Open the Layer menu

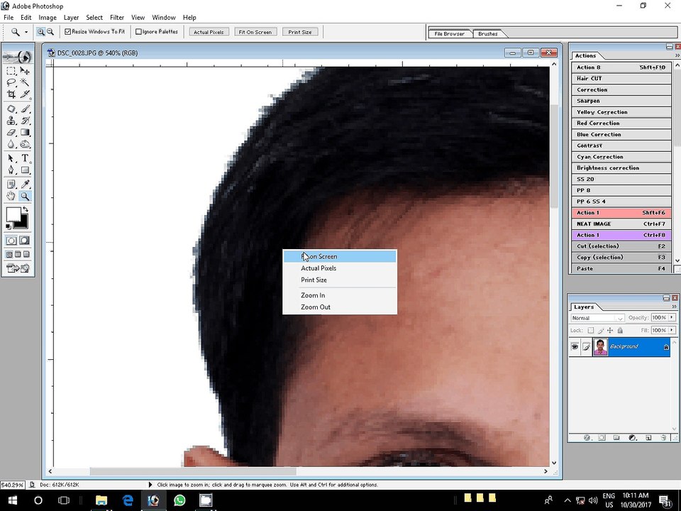click(x=71, y=17)
